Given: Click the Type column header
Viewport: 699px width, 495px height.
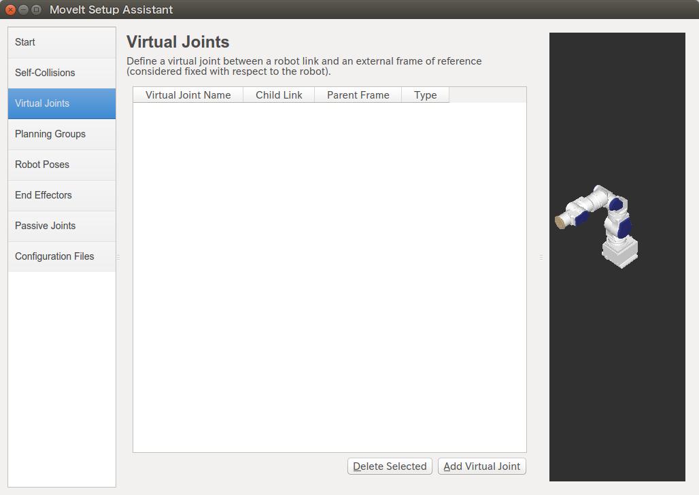Looking at the screenshot, I should [x=425, y=95].
